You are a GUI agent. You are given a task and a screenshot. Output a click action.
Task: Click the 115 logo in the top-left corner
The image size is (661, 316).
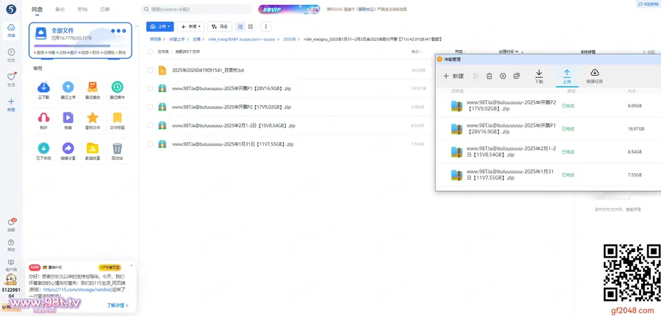(x=11, y=9)
